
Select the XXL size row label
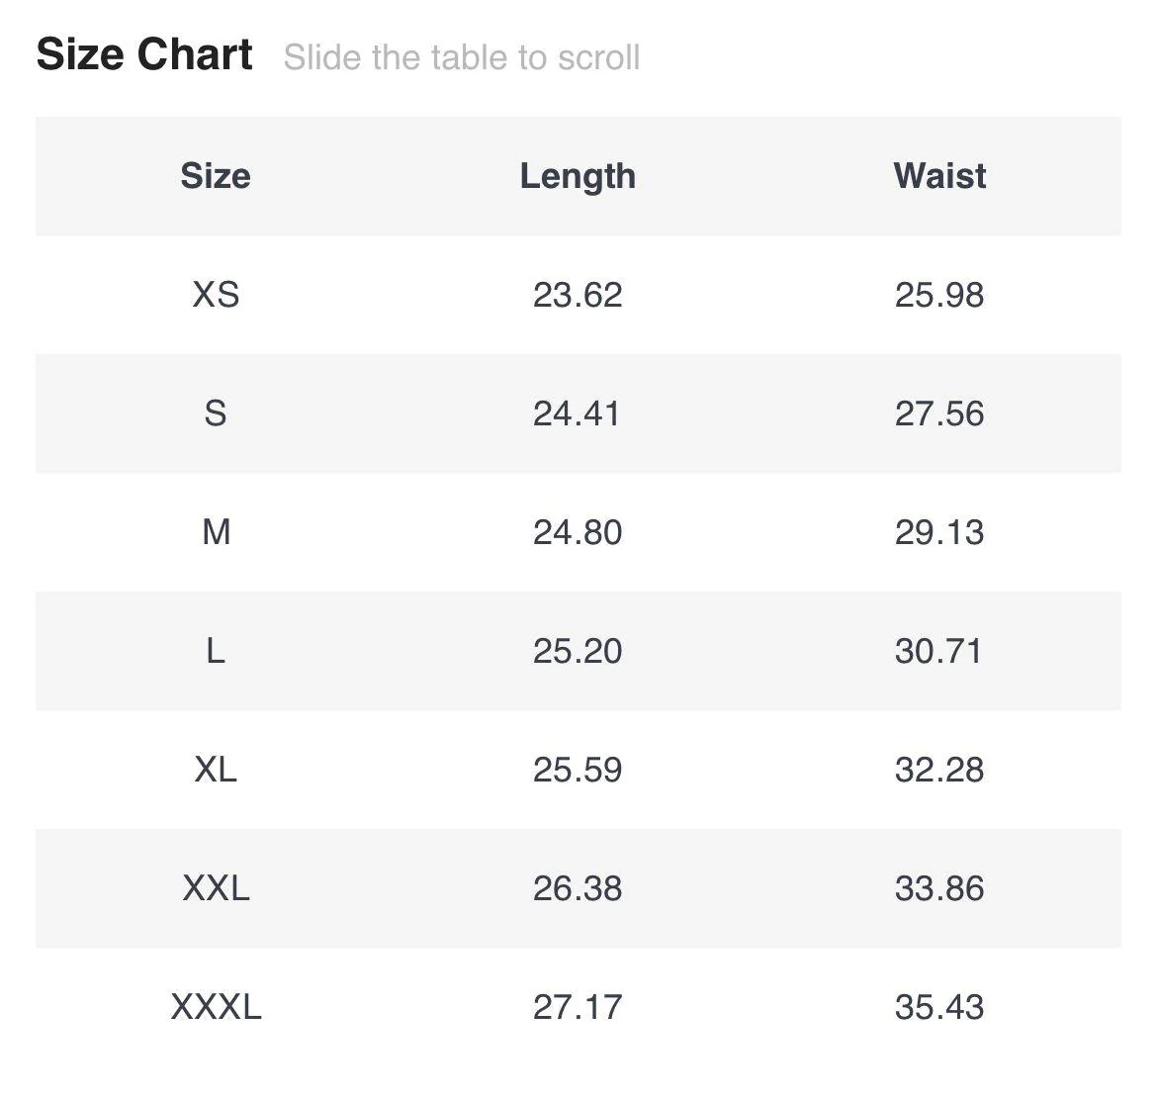(x=216, y=888)
